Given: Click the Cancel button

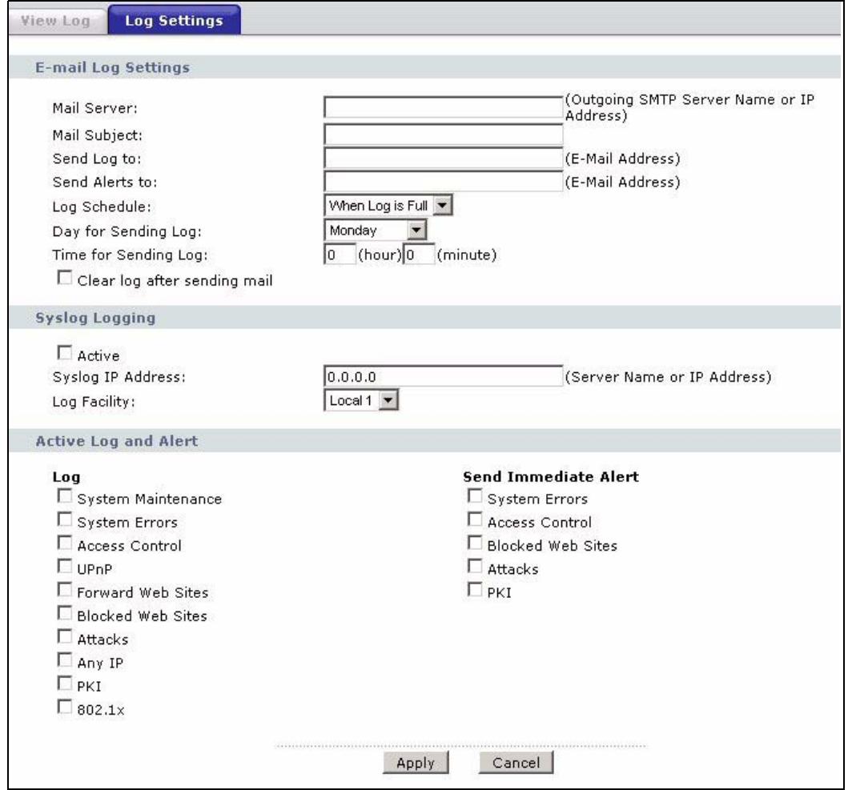Looking at the screenshot, I should 516,763.
